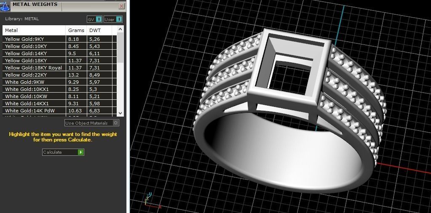Click the Metal column header

[34, 30]
